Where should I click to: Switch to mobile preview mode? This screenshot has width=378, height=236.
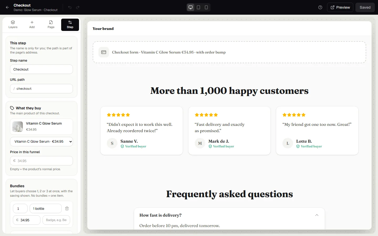(206, 7)
